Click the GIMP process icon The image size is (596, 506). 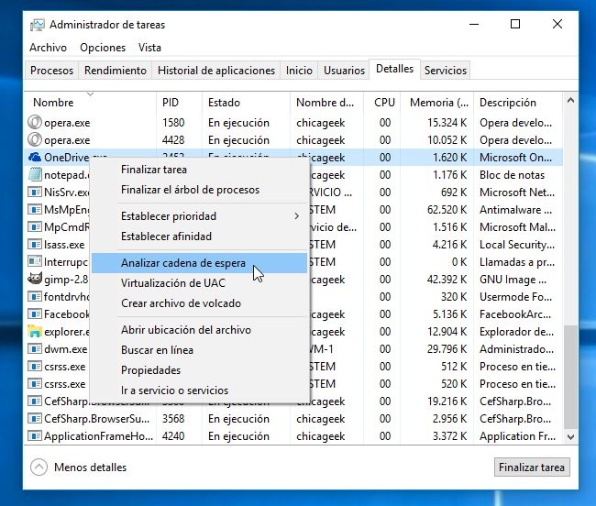pos(36,280)
